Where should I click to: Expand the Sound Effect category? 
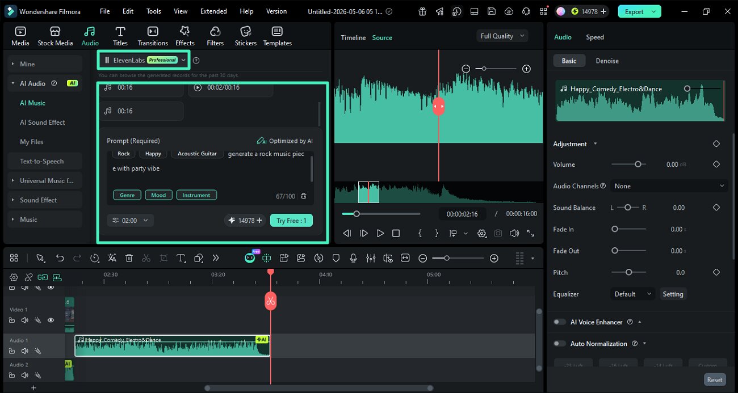pos(45,200)
